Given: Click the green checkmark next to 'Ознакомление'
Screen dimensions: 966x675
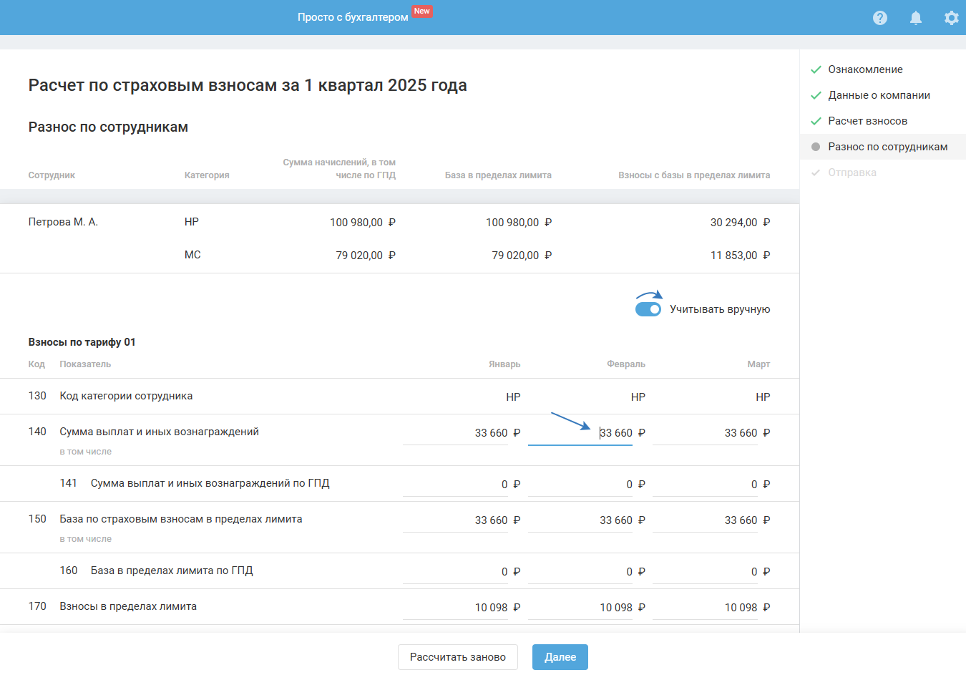Looking at the screenshot, I should coord(816,69).
